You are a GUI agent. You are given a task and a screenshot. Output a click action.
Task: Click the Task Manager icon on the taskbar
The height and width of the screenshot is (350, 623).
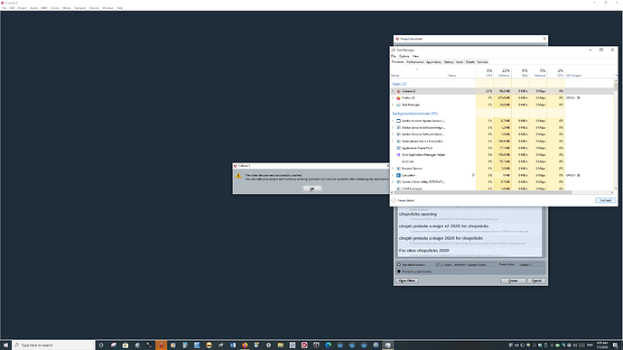coord(387,345)
